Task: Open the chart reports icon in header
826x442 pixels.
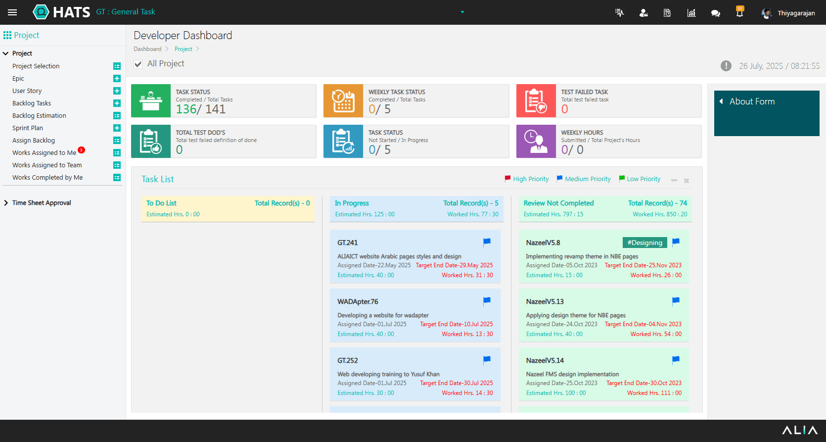Action: pyautogui.click(x=691, y=13)
